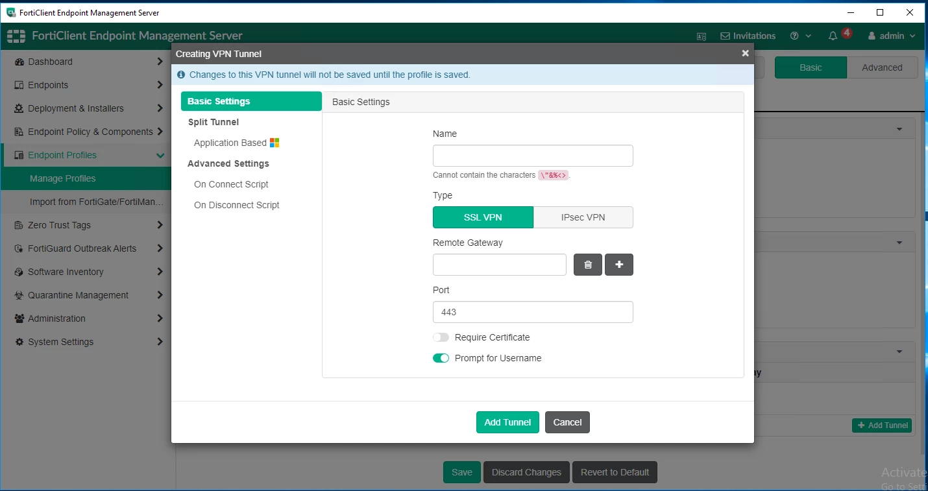Click the Endpoint Profiles icon
This screenshot has width=928, height=491.
[x=19, y=155]
